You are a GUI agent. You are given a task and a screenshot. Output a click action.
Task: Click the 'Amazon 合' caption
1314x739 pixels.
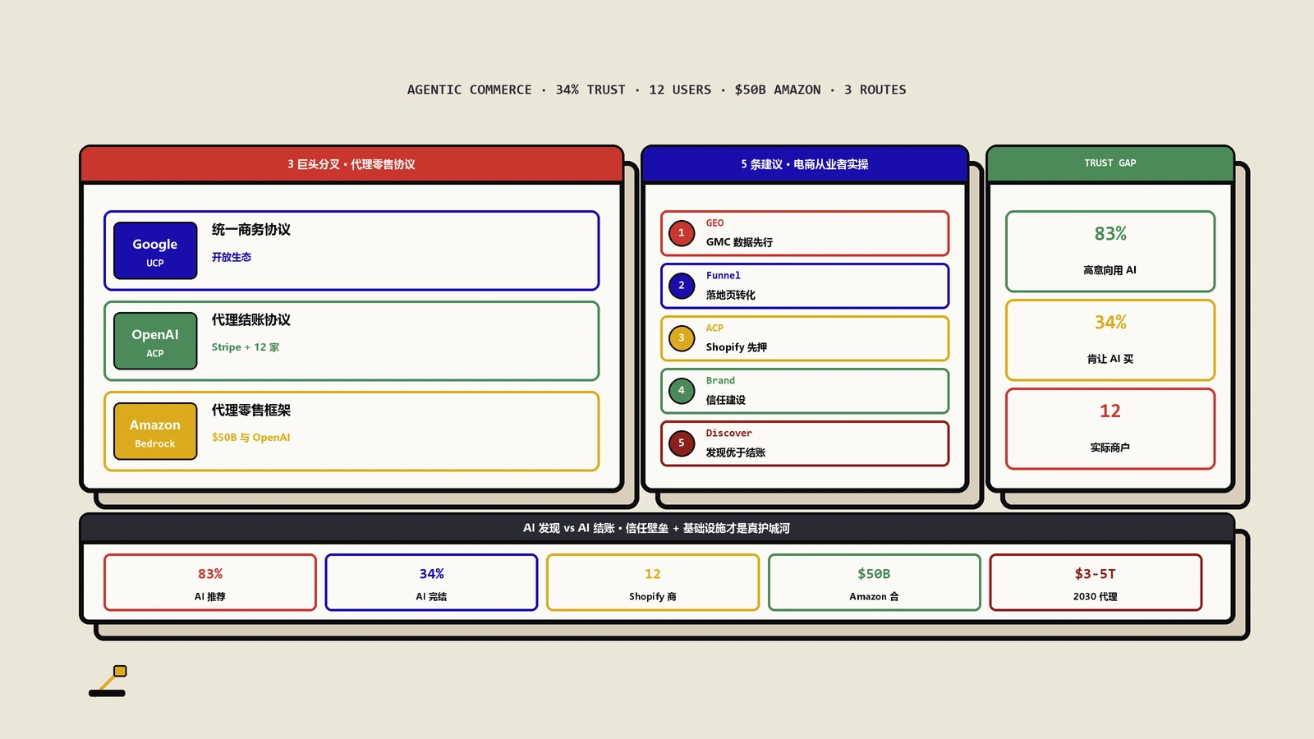pos(875,597)
